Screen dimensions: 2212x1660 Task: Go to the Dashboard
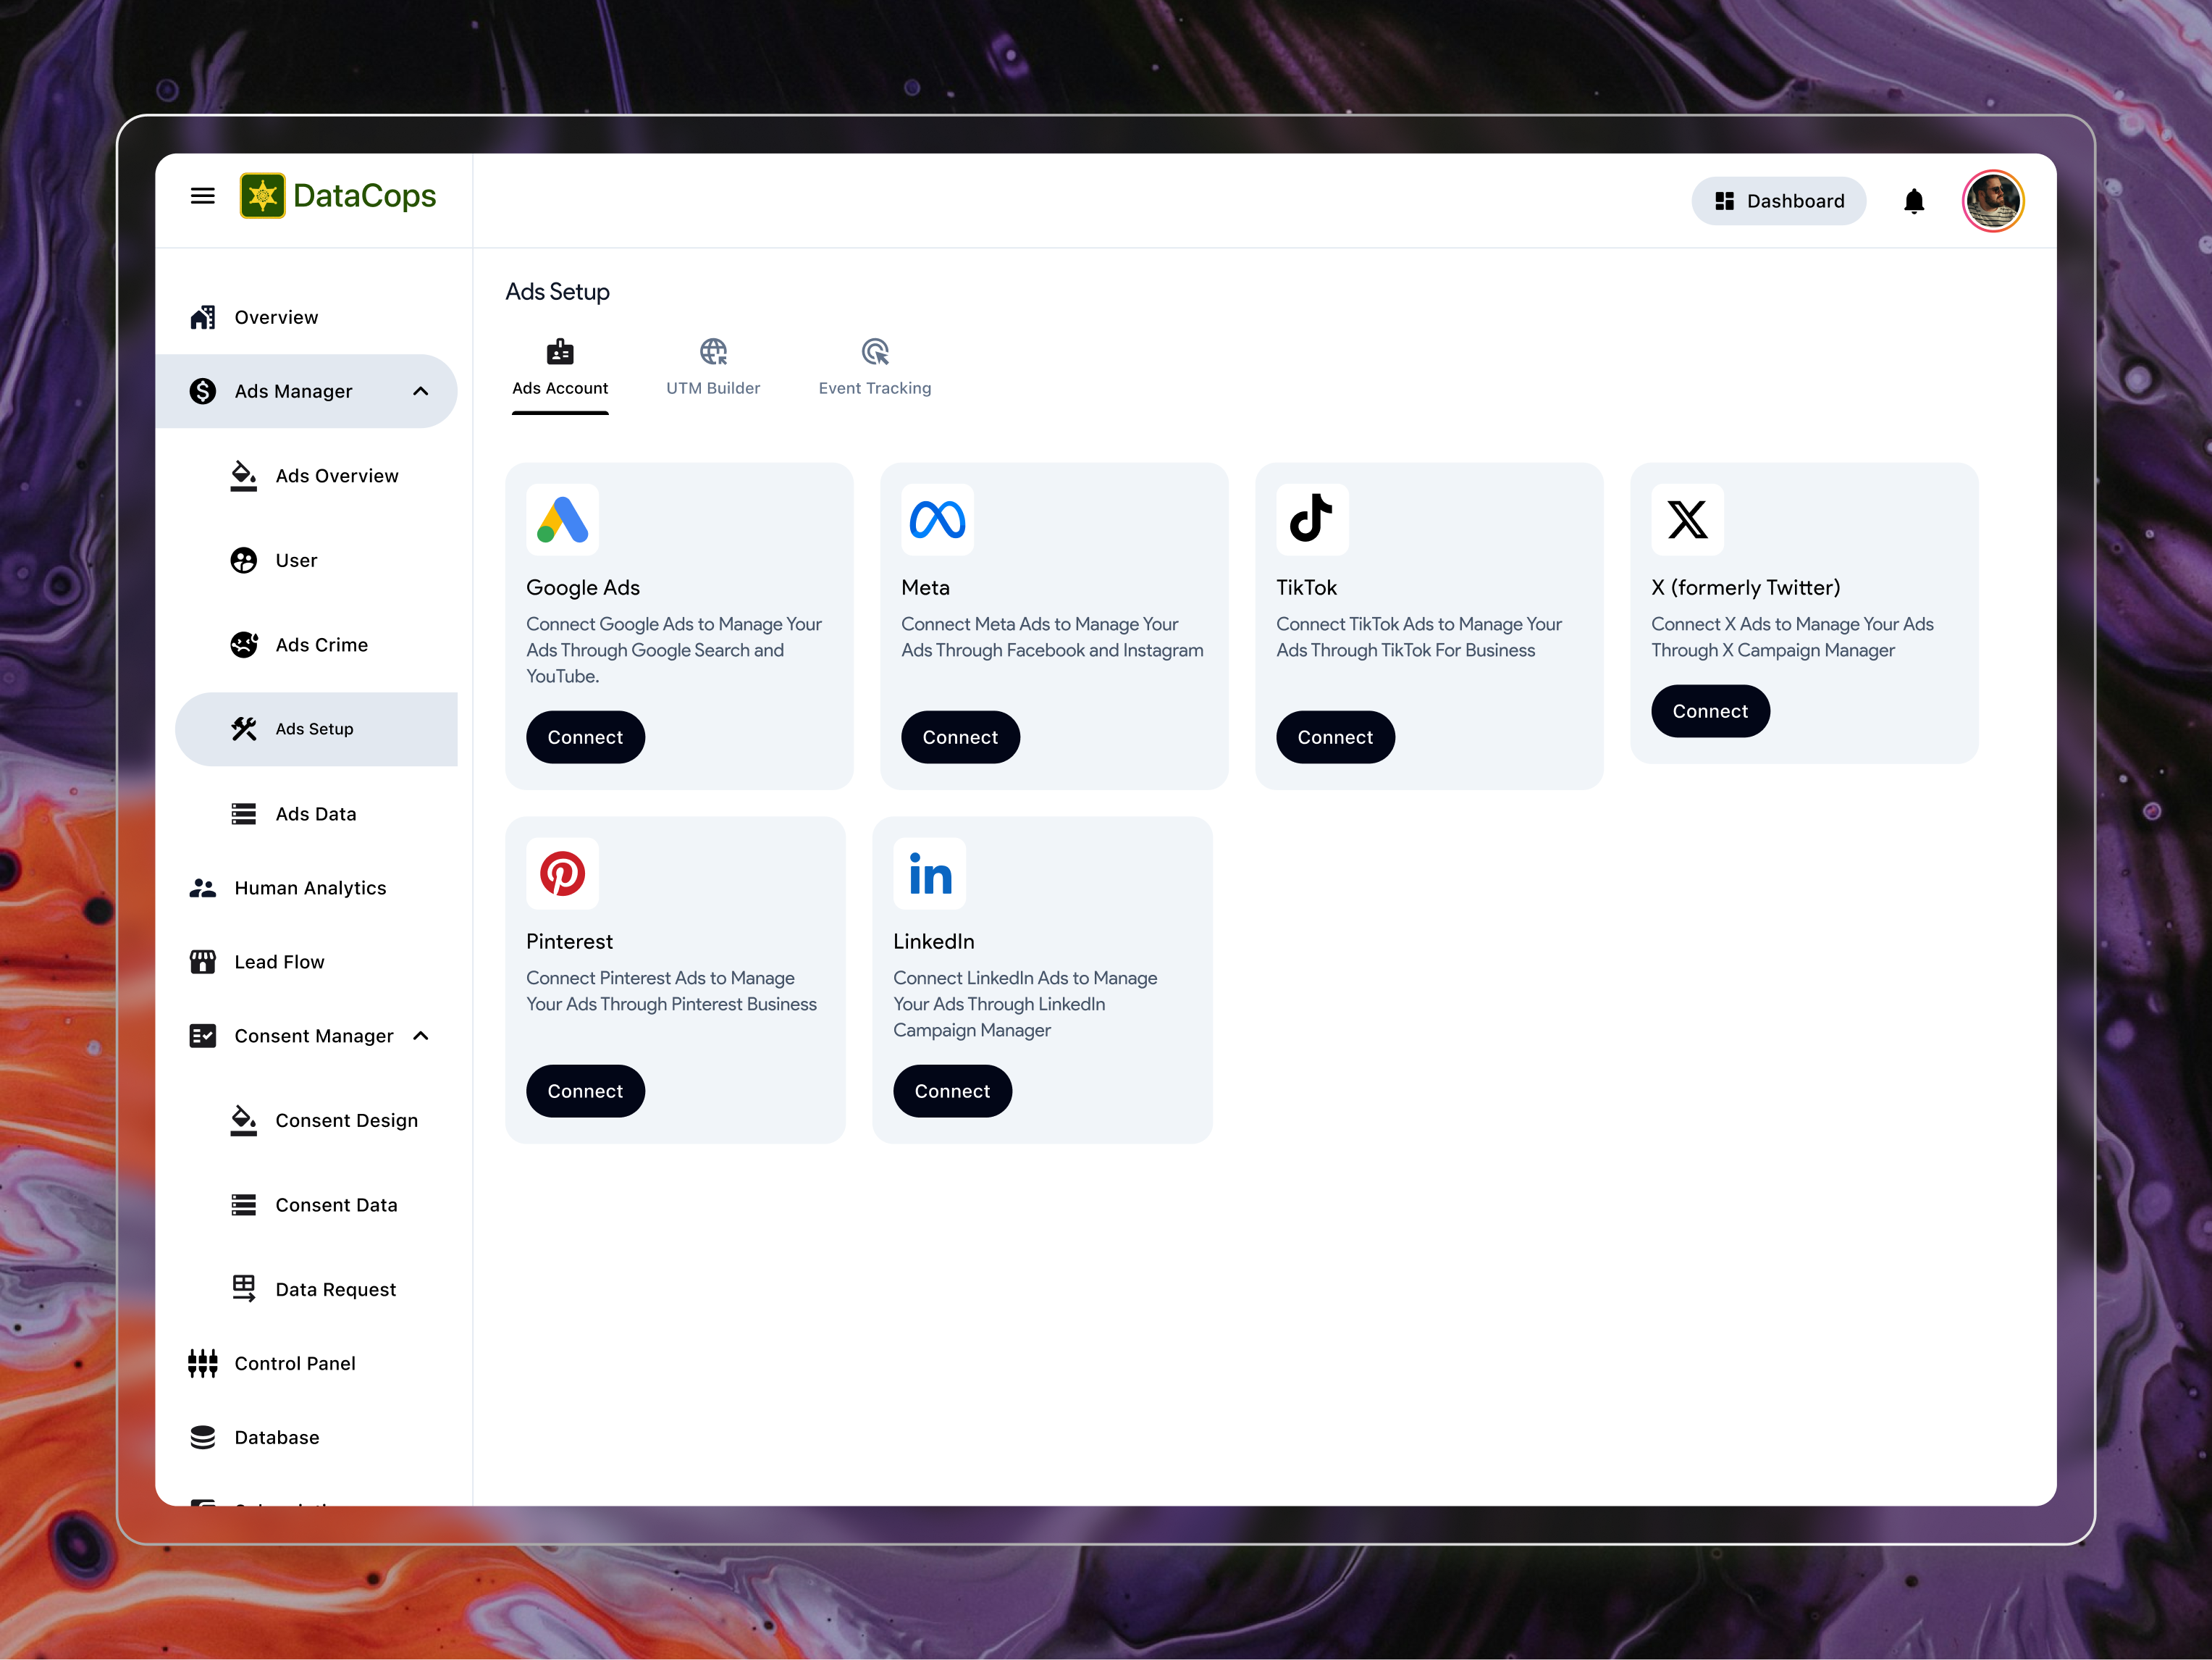click(x=1779, y=200)
